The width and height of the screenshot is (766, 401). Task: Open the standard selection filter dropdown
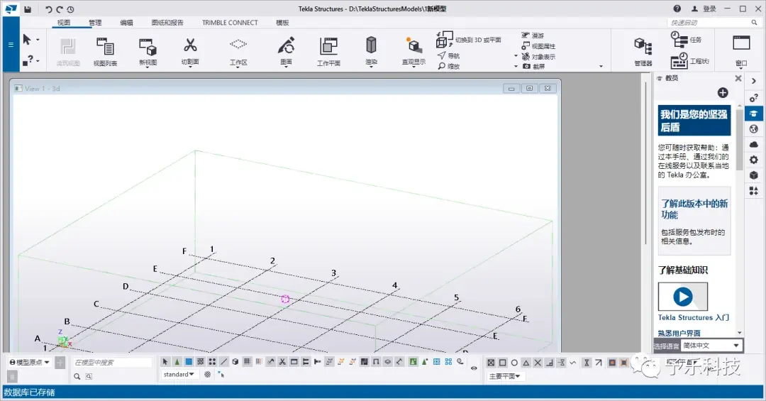pyautogui.click(x=179, y=375)
